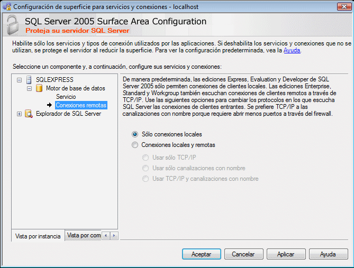The image size is (354, 268).
Task: Select Motor de base de datos label
Action: [x=76, y=88]
